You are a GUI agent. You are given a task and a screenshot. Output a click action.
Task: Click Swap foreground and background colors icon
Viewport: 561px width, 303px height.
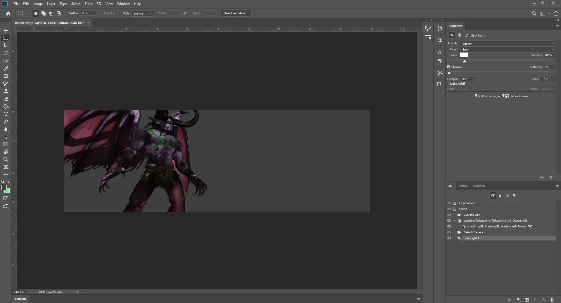[x=8, y=182]
